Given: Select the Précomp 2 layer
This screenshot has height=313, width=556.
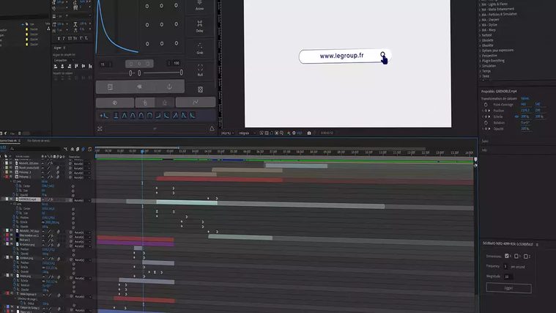Looking at the screenshot, I should (25, 172).
